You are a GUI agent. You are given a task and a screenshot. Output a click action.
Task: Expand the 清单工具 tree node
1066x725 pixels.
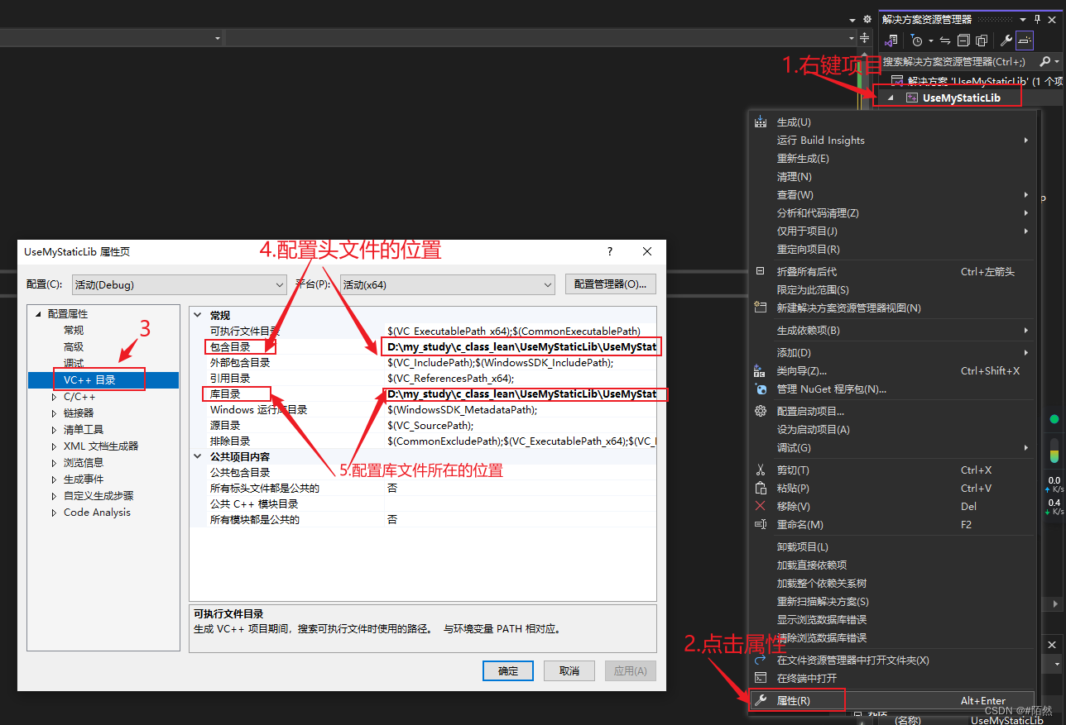coord(54,430)
